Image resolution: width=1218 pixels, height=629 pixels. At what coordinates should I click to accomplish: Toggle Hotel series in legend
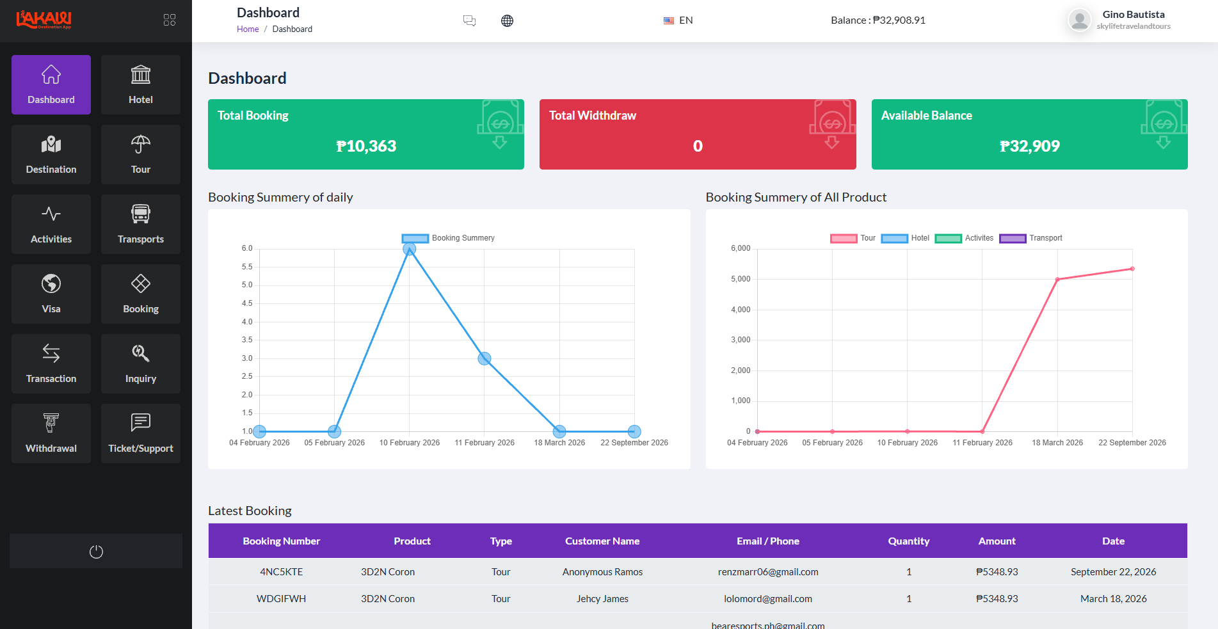pos(905,238)
